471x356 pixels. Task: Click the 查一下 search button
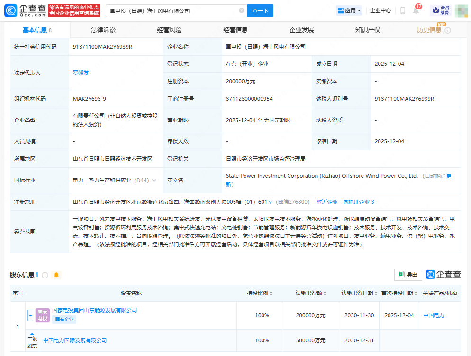[260, 10]
